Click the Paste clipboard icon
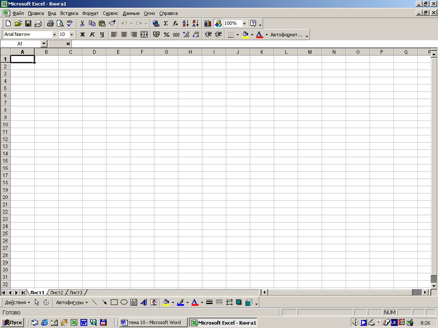438x328 pixels. pyautogui.click(x=102, y=23)
